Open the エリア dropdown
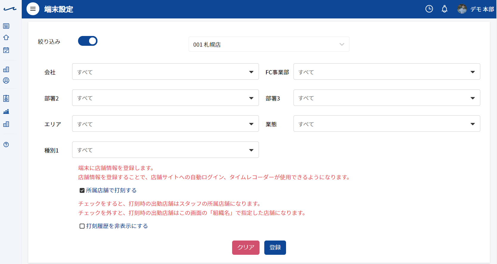497x264 pixels. pyautogui.click(x=165, y=124)
